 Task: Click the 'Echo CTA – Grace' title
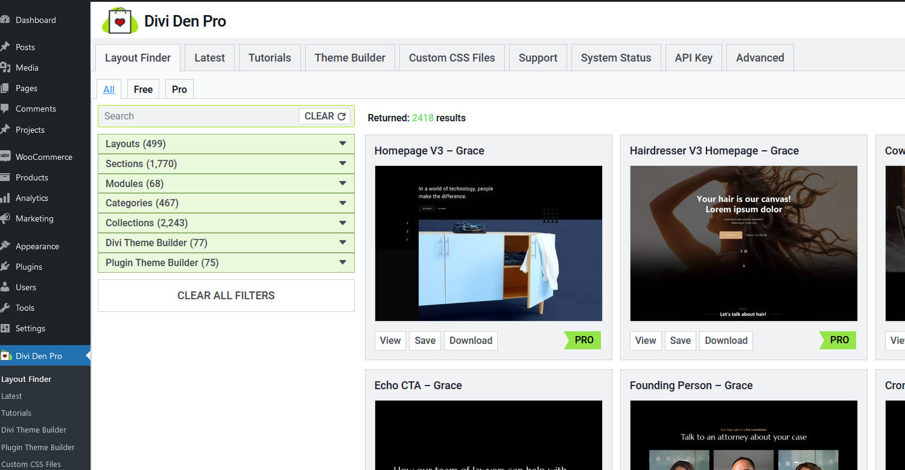418,386
